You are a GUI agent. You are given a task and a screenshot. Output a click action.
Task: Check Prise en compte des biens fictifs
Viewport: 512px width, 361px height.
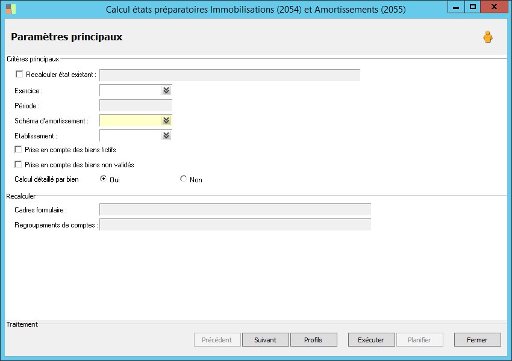(18, 150)
